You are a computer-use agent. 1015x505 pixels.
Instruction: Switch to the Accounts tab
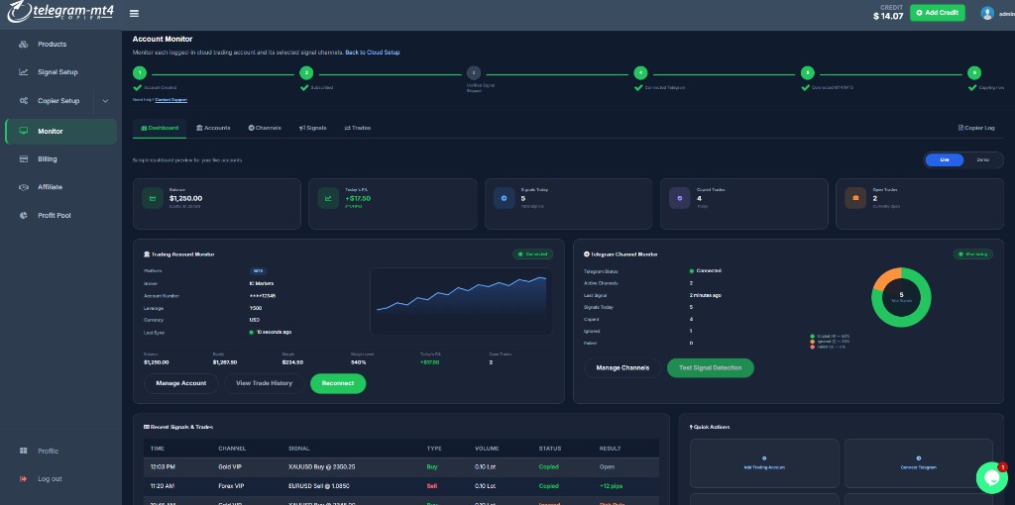click(x=213, y=128)
